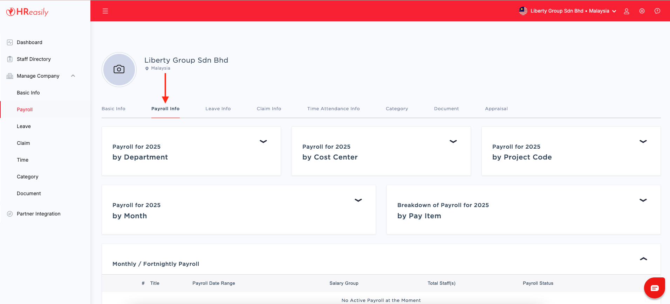Open the company switcher dropdown
670x304 pixels.
568,11
